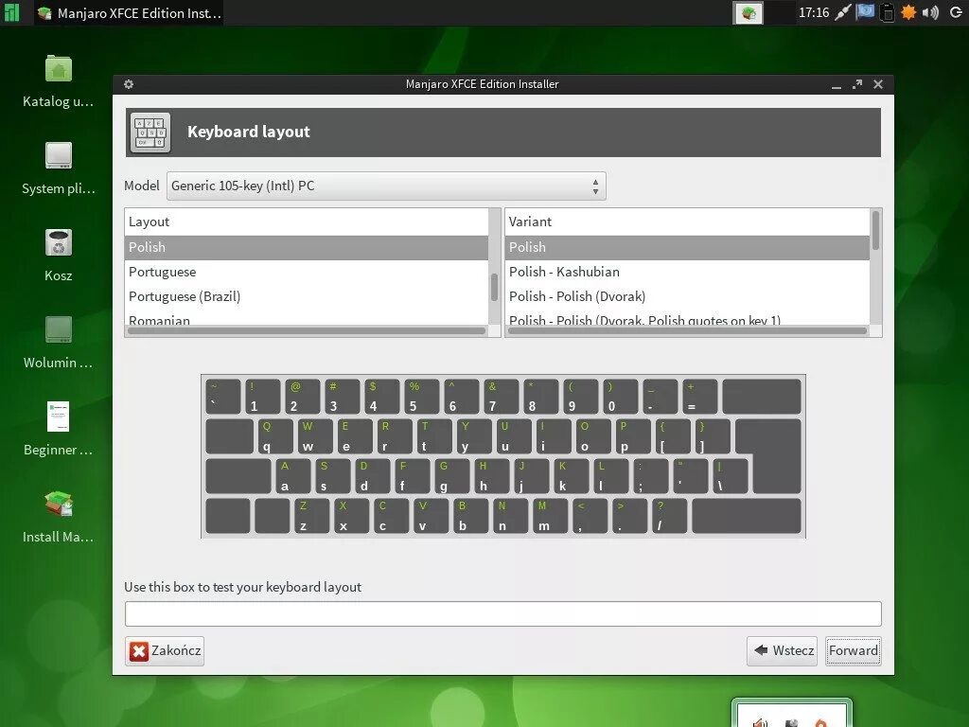Open the Manjaro applications menu icon
The image size is (969, 727).
(x=11, y=12)
